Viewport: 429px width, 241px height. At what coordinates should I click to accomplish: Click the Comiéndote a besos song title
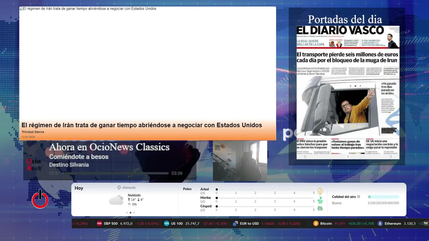[79, 157]
